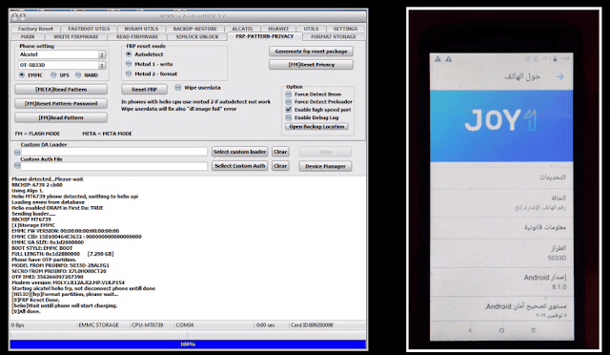Image resolution: width=610 pixels, height=355 pixels.
Task: Clear the Custom Auth File path
Action: pyautogui.click(x=280, y=166)
